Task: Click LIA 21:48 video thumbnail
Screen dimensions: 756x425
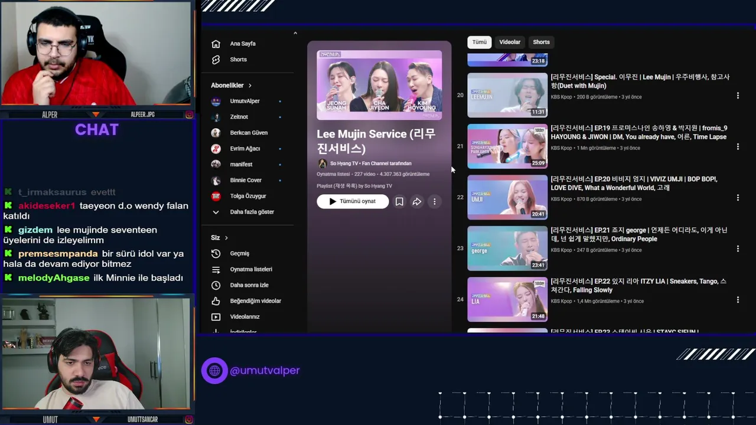Action: pos(507,300)
